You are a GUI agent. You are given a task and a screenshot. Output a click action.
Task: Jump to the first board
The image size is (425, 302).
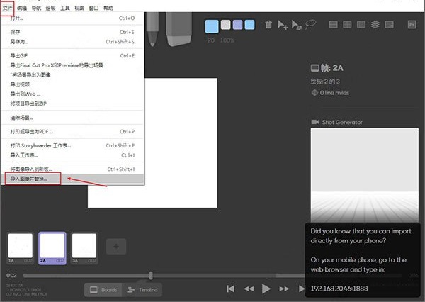[231, 289]
